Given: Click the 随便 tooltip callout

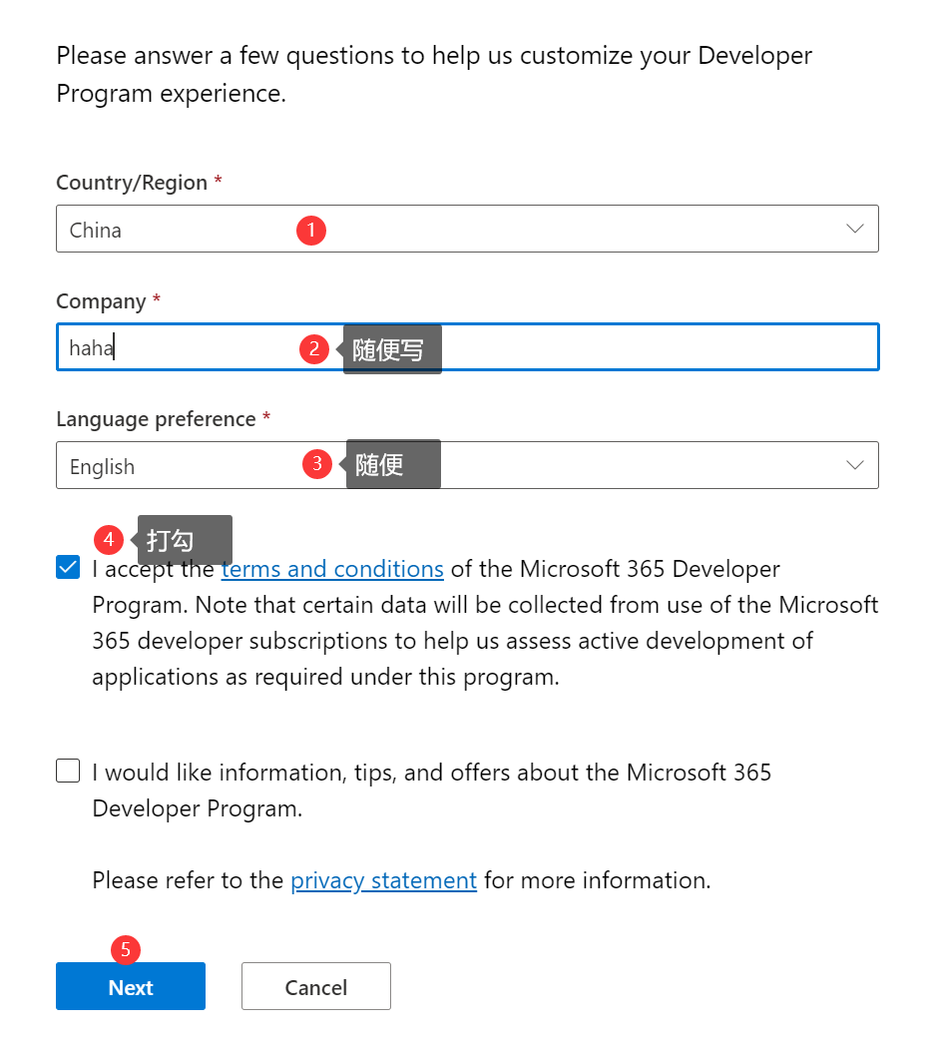Looking at the screenshot, I should [x=392, y=464].
